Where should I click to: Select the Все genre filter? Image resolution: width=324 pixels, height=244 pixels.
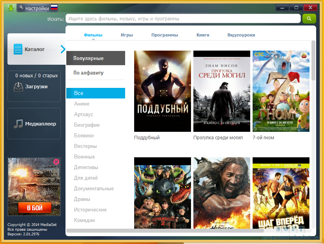(x=96, y=93)
